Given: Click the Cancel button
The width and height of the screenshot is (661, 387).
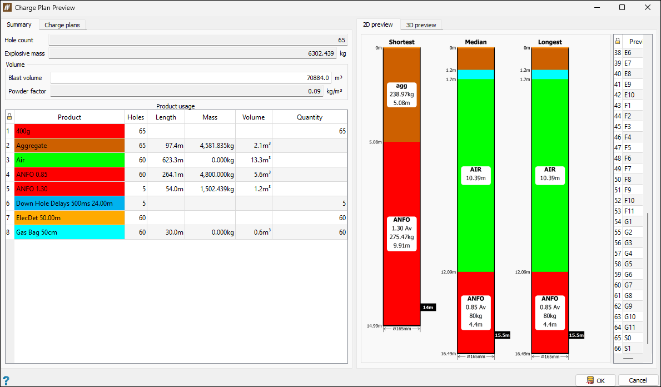Looking at the screenshot, I should (x=638, y=380).
